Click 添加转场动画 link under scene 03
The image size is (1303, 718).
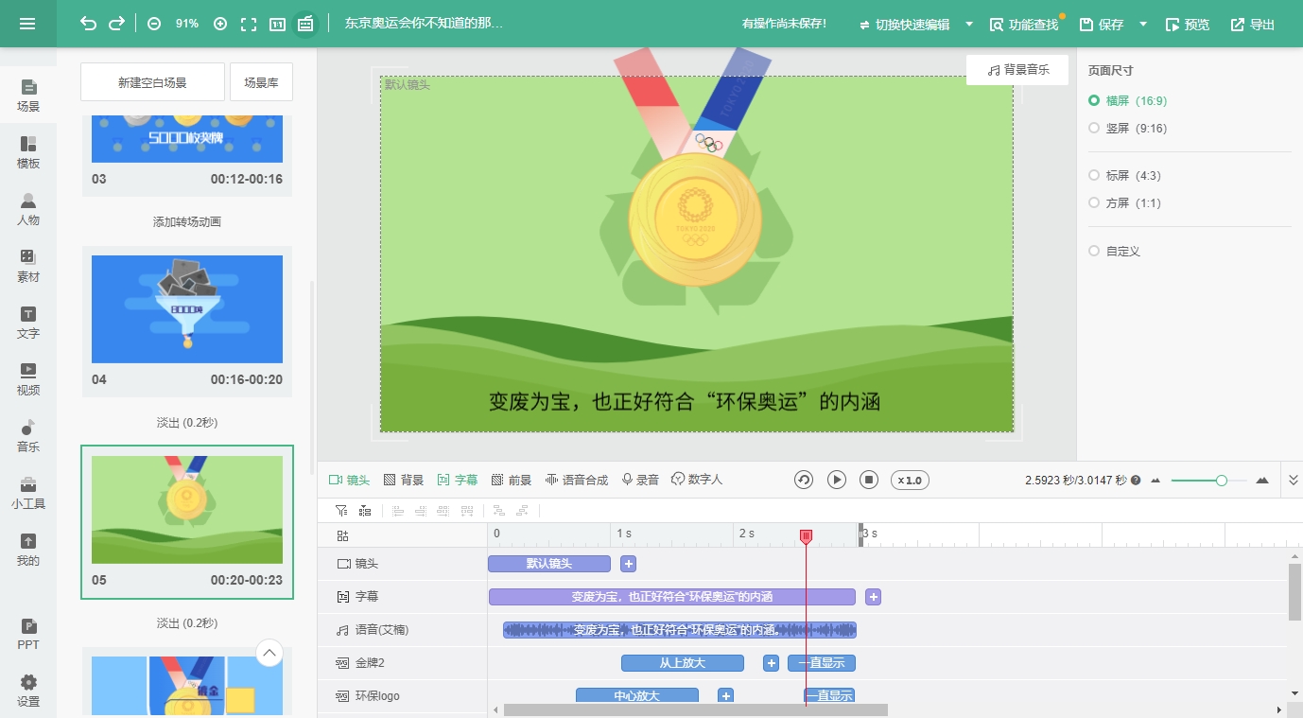187,221
